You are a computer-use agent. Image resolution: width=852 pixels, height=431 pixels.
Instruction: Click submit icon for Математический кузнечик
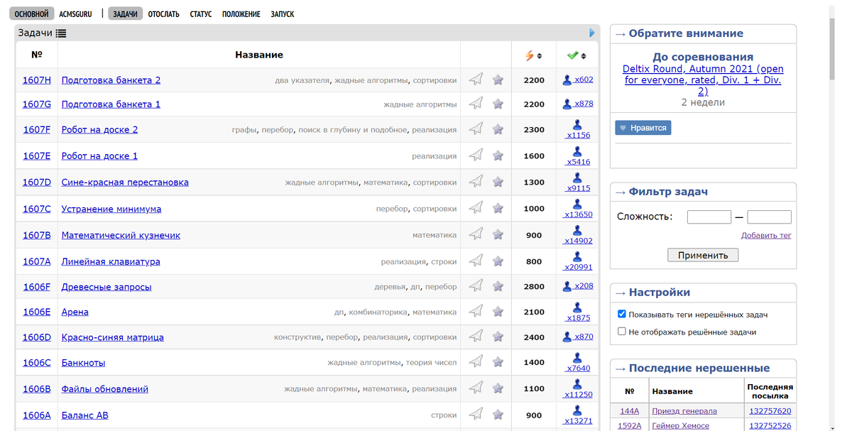476,234
